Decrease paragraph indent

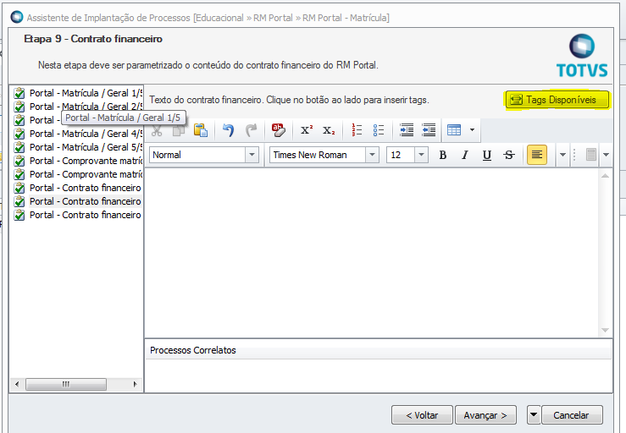429,130
